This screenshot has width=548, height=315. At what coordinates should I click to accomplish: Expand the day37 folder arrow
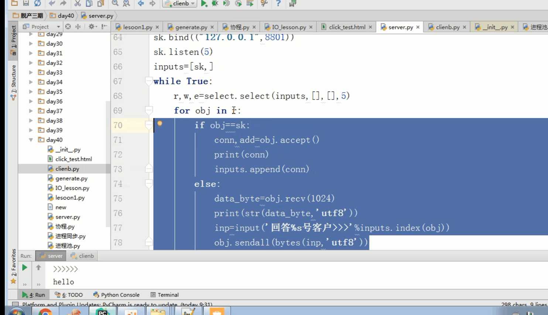[x=31, y=111]
